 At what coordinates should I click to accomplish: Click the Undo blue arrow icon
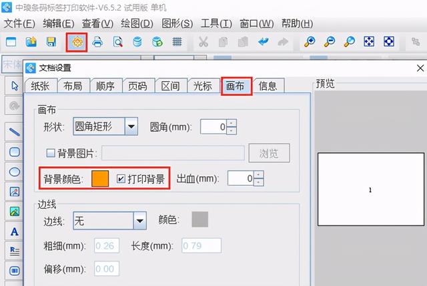click(x=263, y=42)
